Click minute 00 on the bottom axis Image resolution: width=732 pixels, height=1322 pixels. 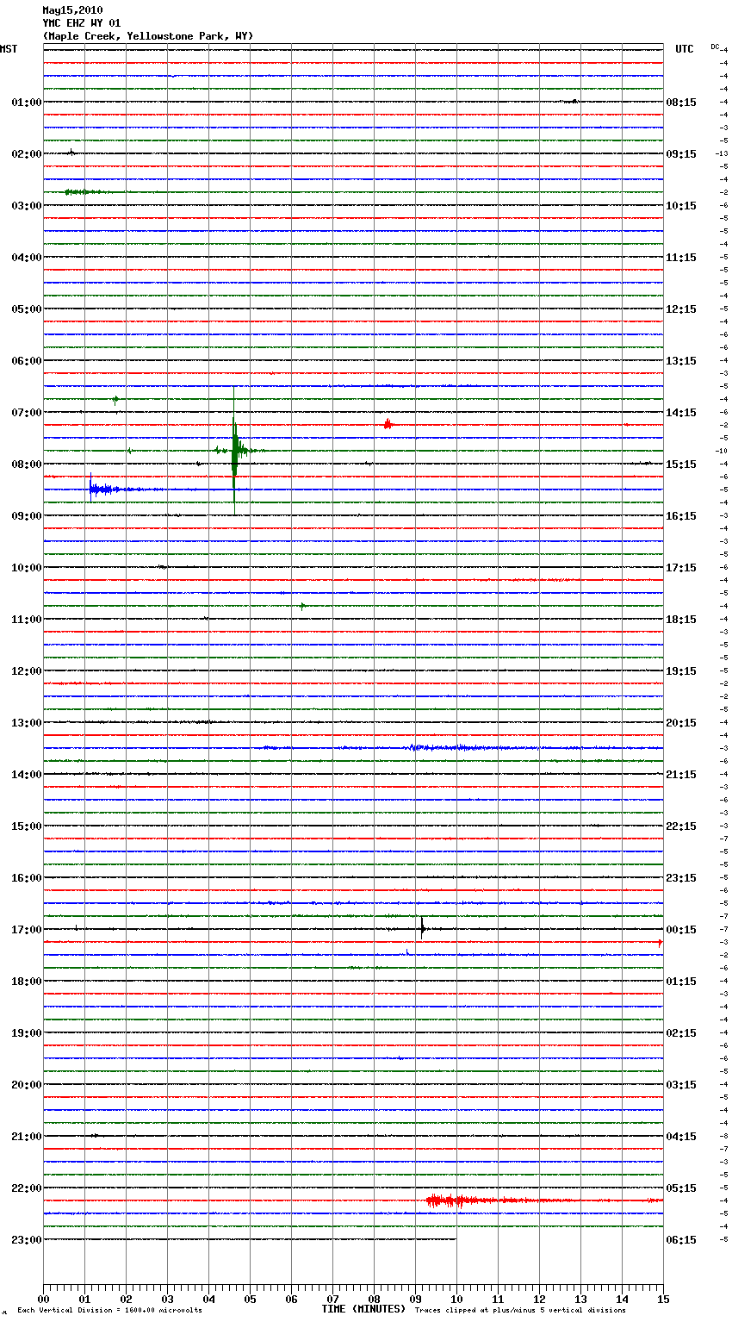[x=43, y=1299]
